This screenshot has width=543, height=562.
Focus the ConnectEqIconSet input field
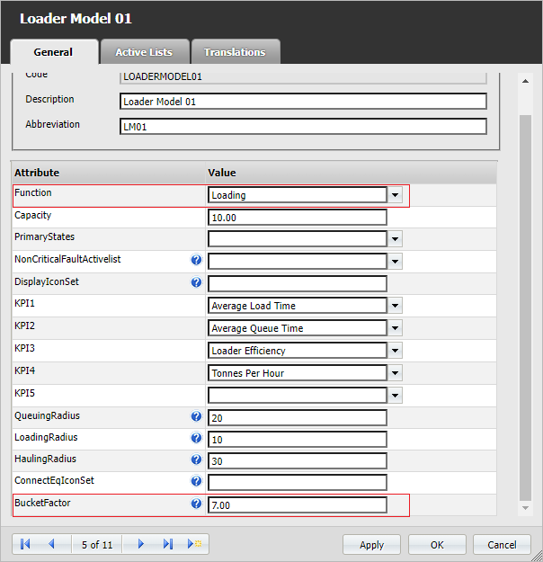pyautogui.click(x=298, y=483)
